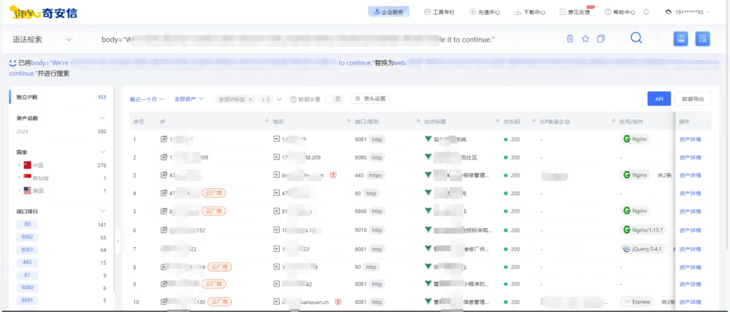Screen dimensions: 730x312
Task: Open 帮助中心 menu
Action: pos(620,12)
